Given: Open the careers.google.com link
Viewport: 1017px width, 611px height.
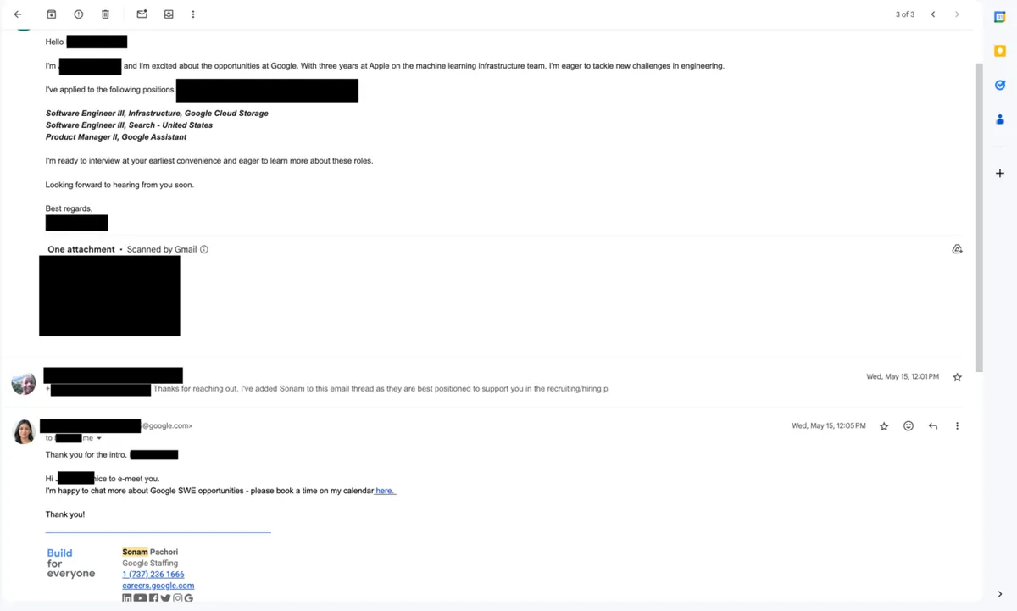Looking at the screenshot, I should 158,586.
